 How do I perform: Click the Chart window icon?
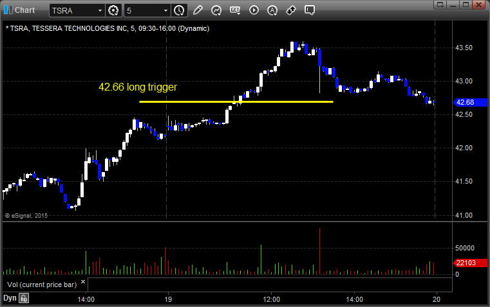click(8, 10)
